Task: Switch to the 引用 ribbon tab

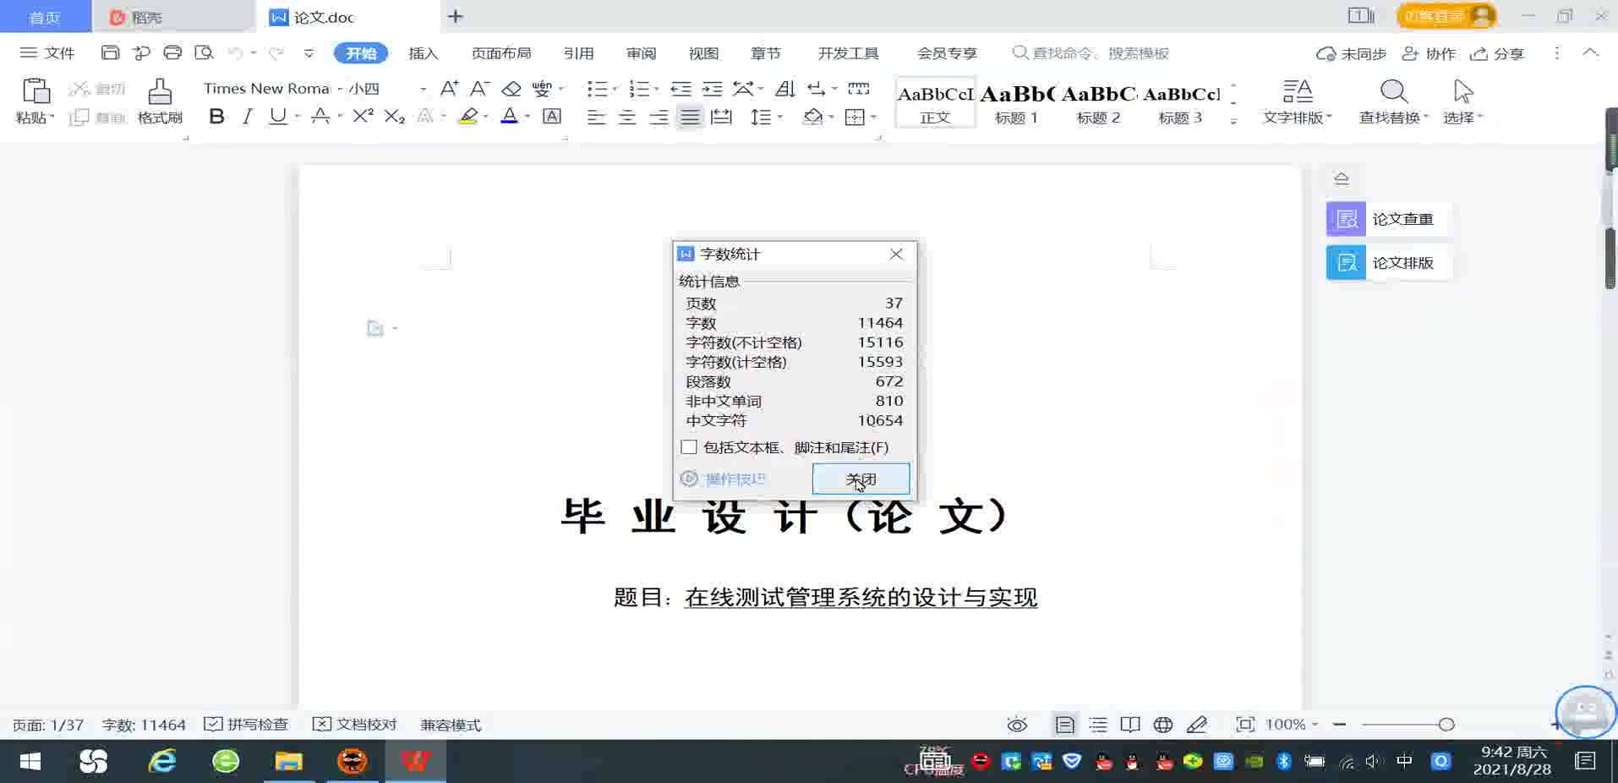Action: tap(579, 53)
